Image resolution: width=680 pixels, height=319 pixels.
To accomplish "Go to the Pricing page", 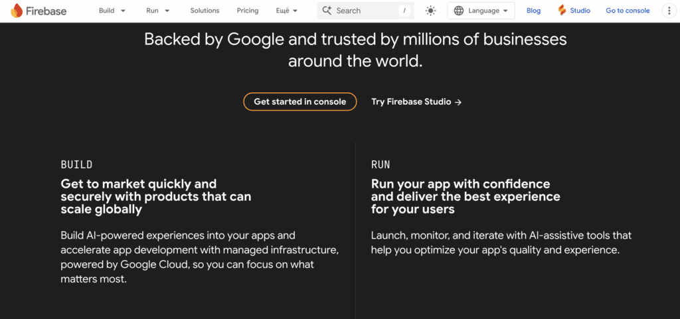I will tap(248, 11).
